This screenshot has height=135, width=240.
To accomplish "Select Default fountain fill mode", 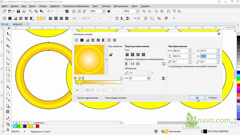I will click(x=127, y=64).
